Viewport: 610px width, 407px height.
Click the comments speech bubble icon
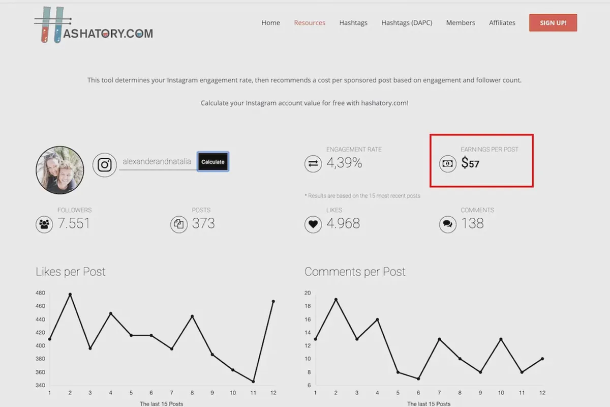pyautogui.click(x=448, y=224)
